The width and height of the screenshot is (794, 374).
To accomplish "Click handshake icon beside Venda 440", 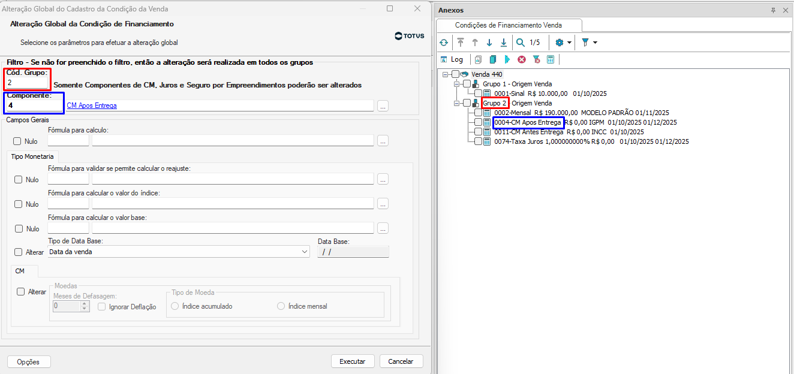I will [x=465, y=74].
